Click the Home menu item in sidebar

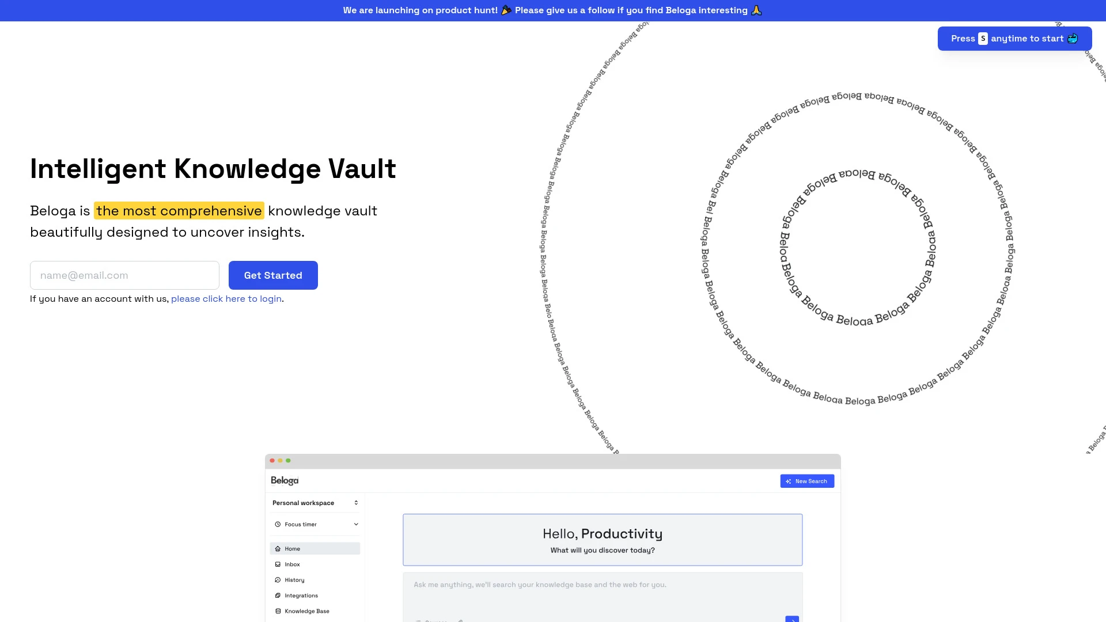tap(314, 548)
